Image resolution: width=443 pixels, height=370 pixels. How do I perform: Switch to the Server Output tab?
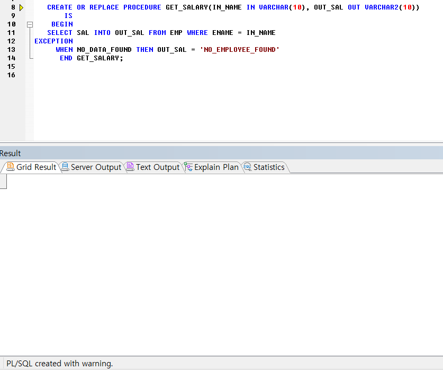coord(92,167)
